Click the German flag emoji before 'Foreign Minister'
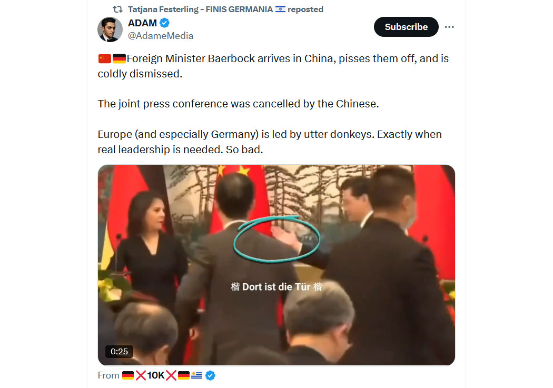This screenshot has height=388, width=553. click(119, 58)
